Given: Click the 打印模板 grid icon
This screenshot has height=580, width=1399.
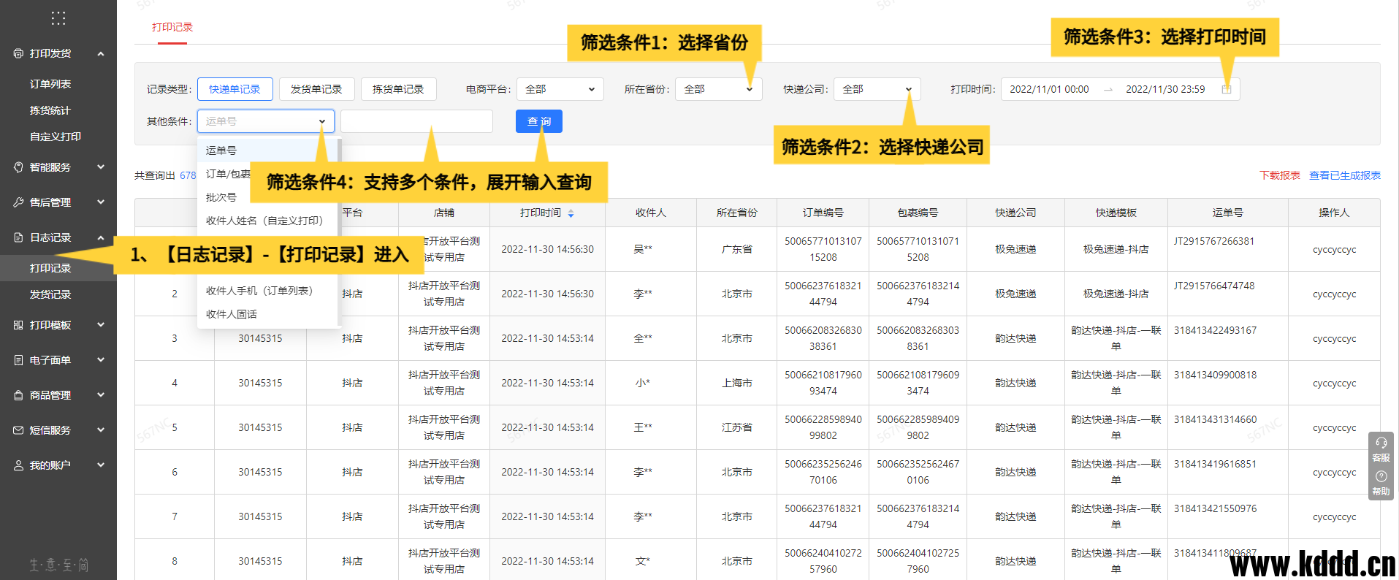Looking at the screenshot, I should coord(18,325).
